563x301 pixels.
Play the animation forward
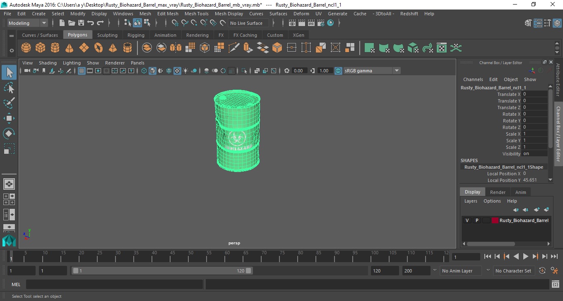click(x=525, y=256)
